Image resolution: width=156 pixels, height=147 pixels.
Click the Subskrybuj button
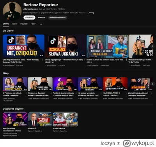(x=29, y=18)
